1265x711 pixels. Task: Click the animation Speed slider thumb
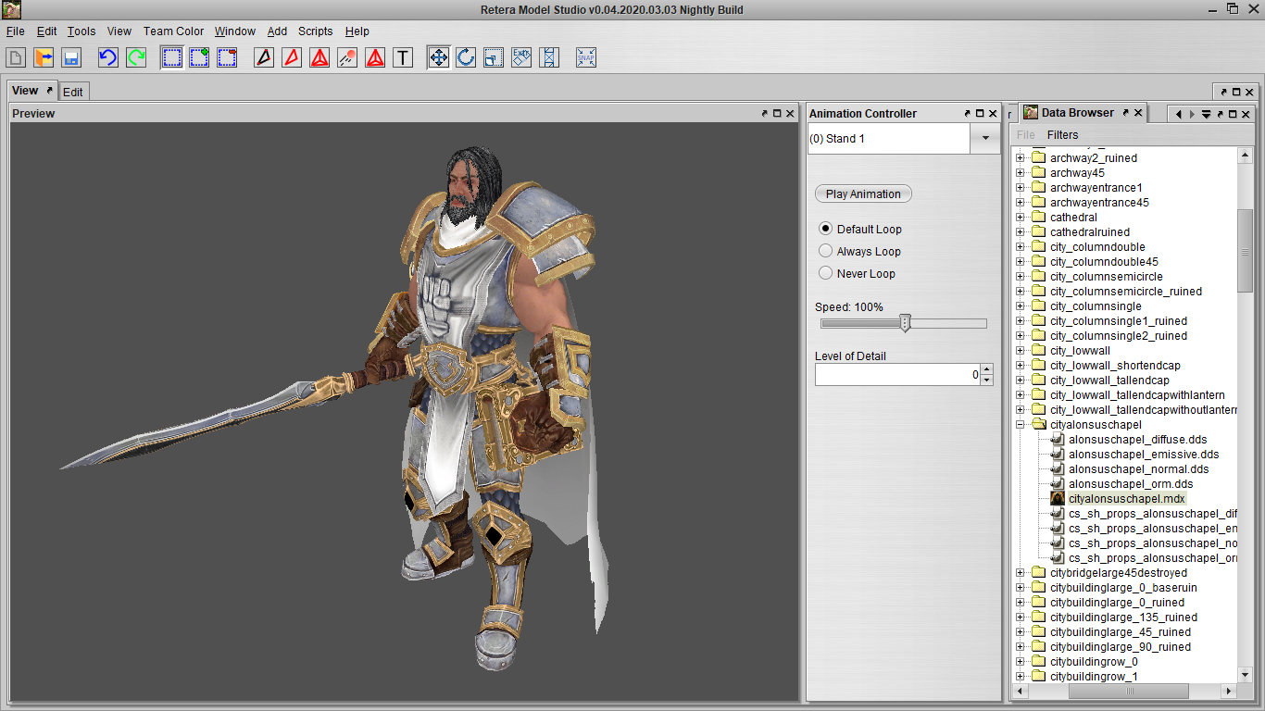(906, 322)
